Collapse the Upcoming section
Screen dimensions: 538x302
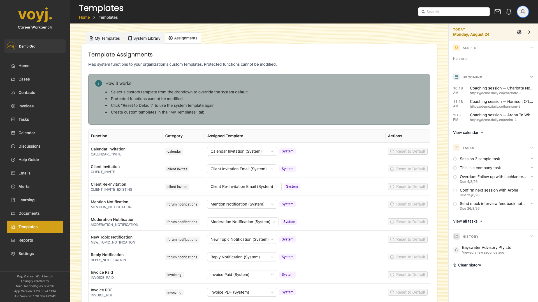pyautogui.click(x=532, y=77)
